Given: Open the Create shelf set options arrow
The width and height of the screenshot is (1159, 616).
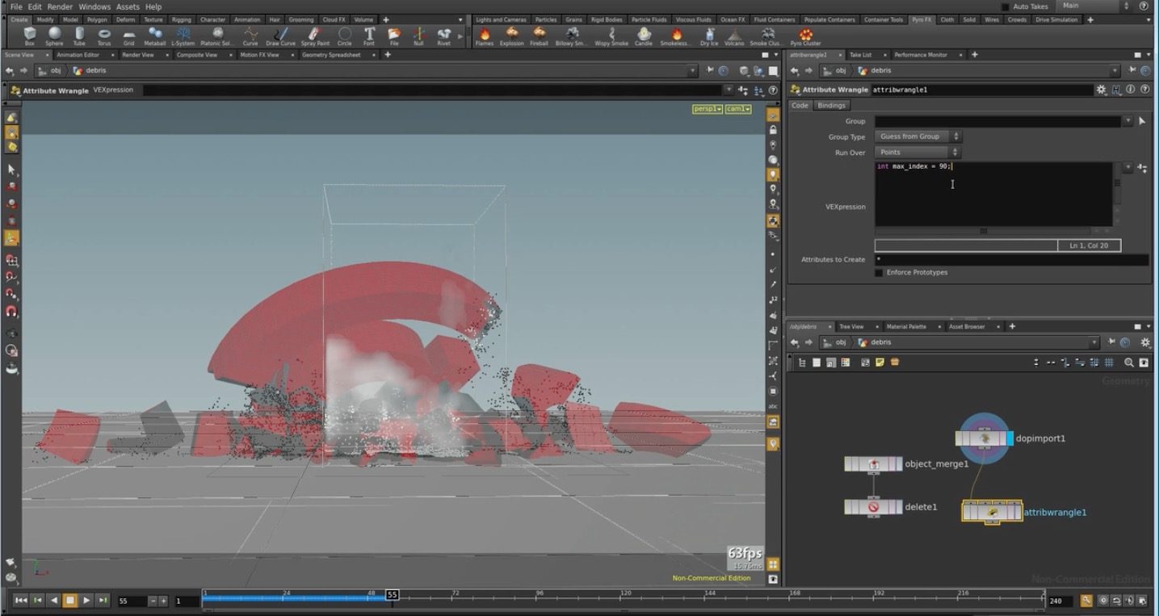Looking at the screenshot, I should 460,19.
